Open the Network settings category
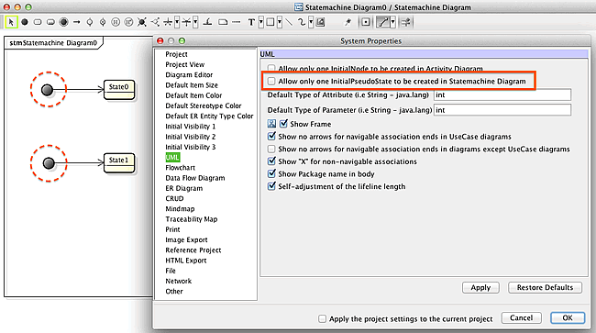Viewport: 596px width, 333px height. tap(178, 281)
